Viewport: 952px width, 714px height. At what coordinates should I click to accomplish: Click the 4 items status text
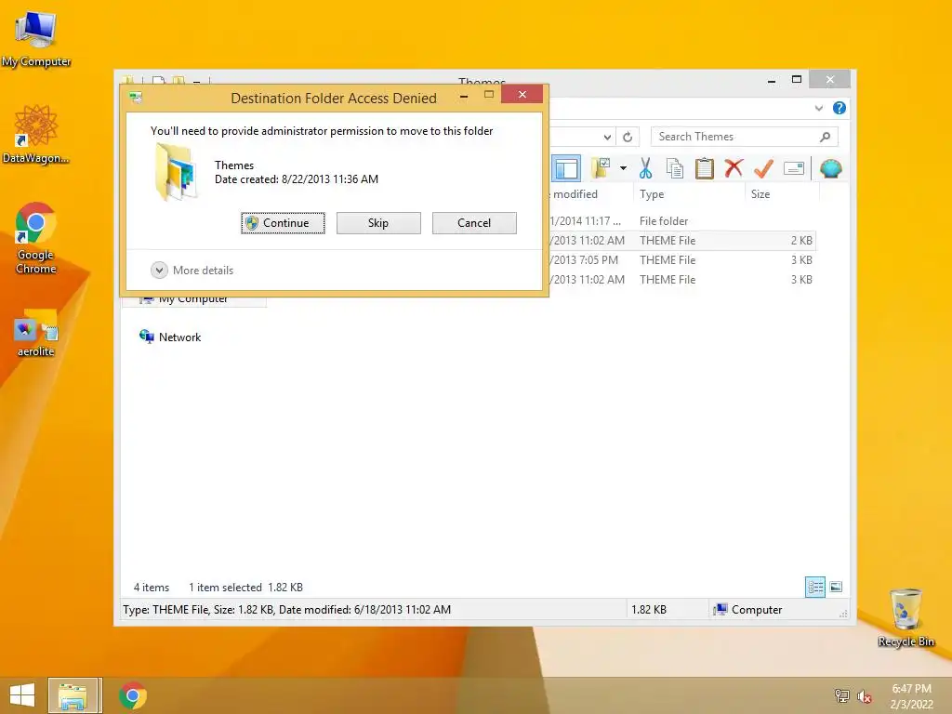pyautogui.click(x=152, y=588)
